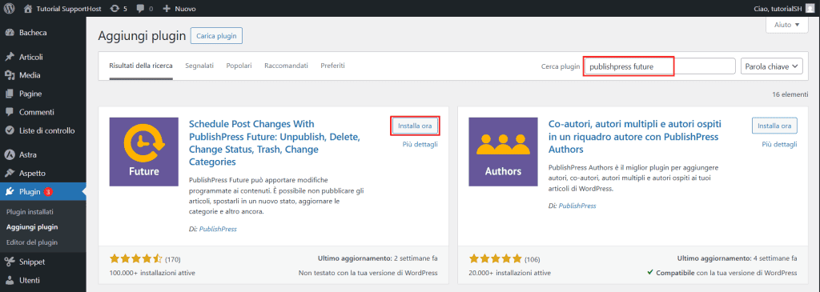Click the Astra theme icon
Screen dimensions: 820x292
(10, 154)
